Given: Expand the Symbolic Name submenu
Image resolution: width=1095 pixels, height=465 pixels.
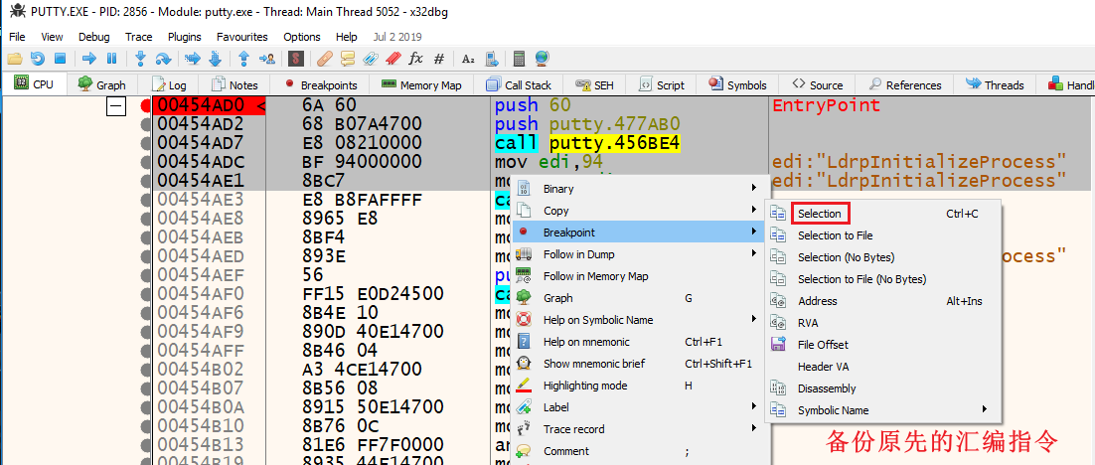Looking at the screenshot, I should pyautogui.click(x=882, y=410).
